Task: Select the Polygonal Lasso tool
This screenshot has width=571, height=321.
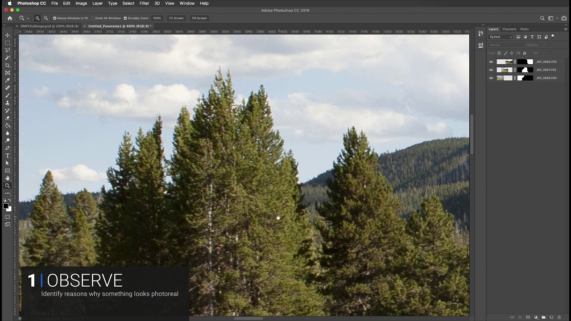Action: 8,50
